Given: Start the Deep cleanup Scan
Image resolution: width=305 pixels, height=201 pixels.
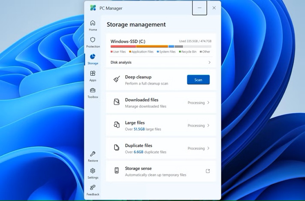Looking at the screenshot, I should (x=198, y=80).
